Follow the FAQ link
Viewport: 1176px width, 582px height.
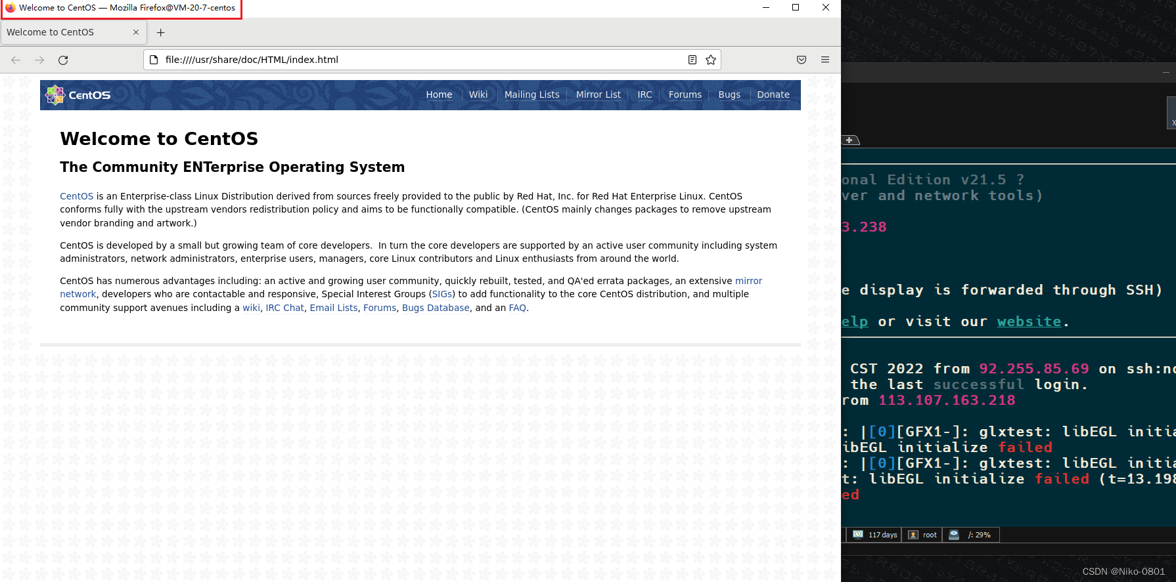tap(517, 308)
